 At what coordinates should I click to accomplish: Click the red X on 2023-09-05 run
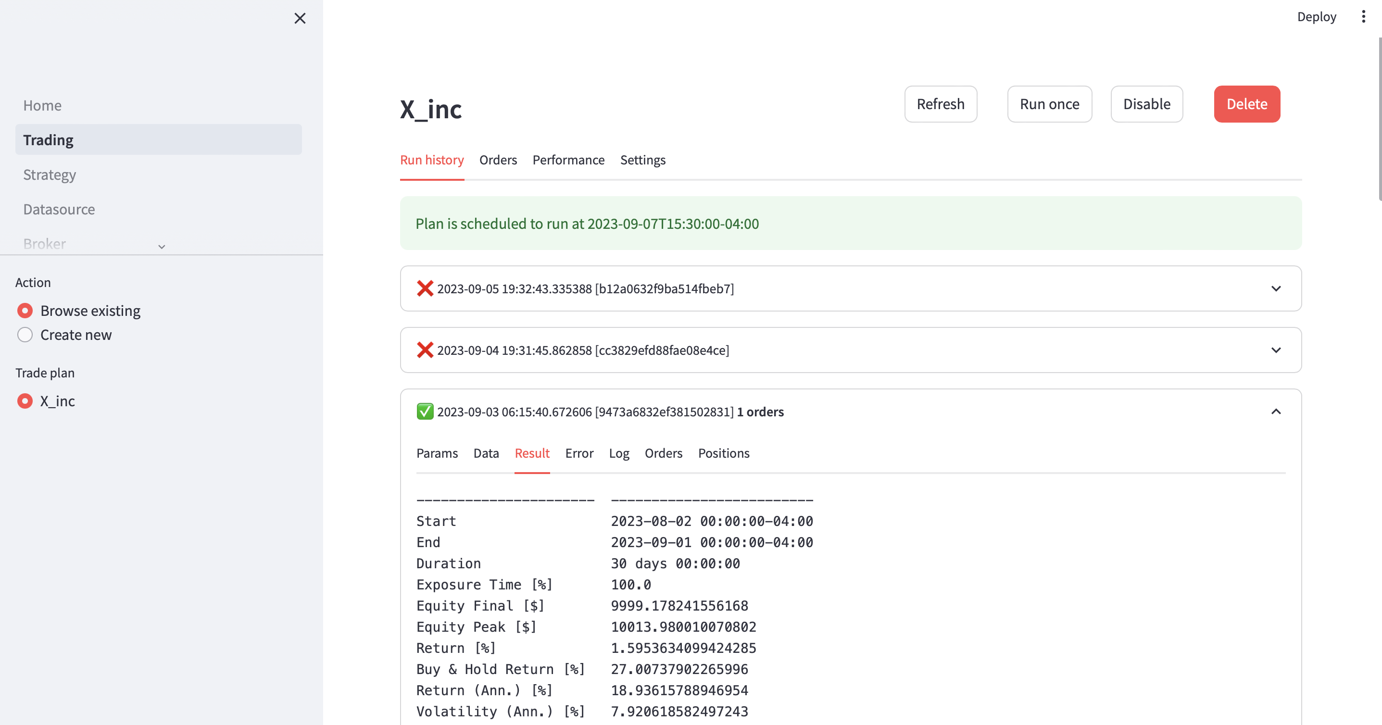click(x=425, y=288)
